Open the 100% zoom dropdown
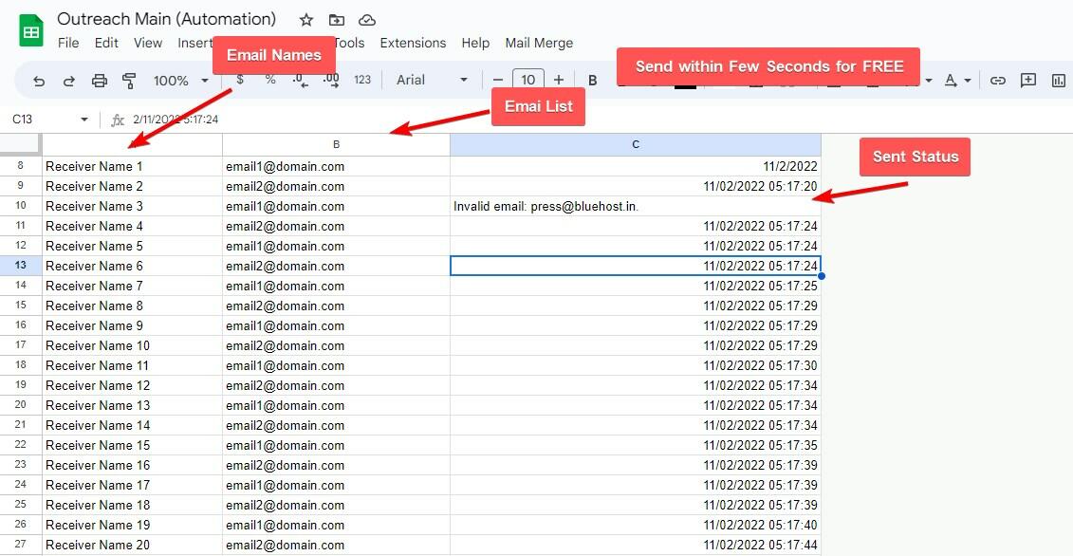 (180, 81)
